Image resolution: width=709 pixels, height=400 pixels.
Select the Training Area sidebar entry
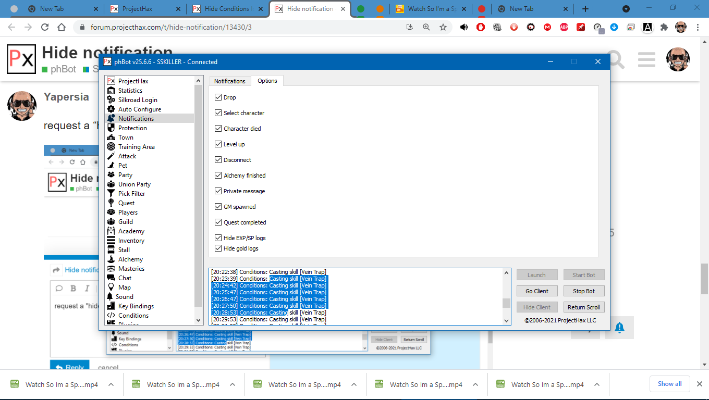point(136,147)
